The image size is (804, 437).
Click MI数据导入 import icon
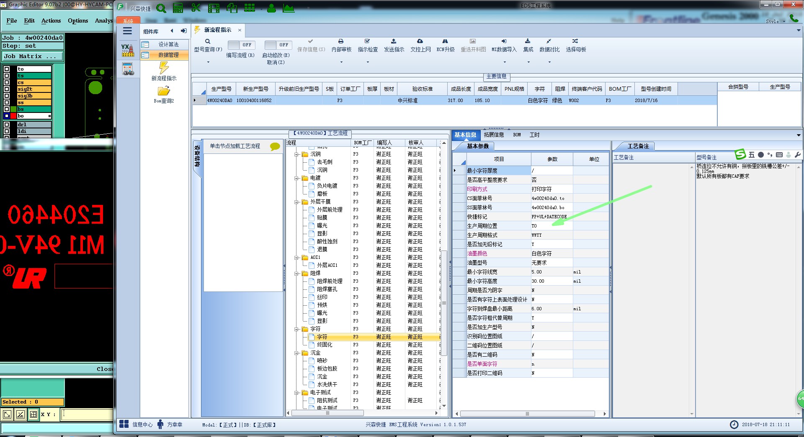click(x=504, y=41)
